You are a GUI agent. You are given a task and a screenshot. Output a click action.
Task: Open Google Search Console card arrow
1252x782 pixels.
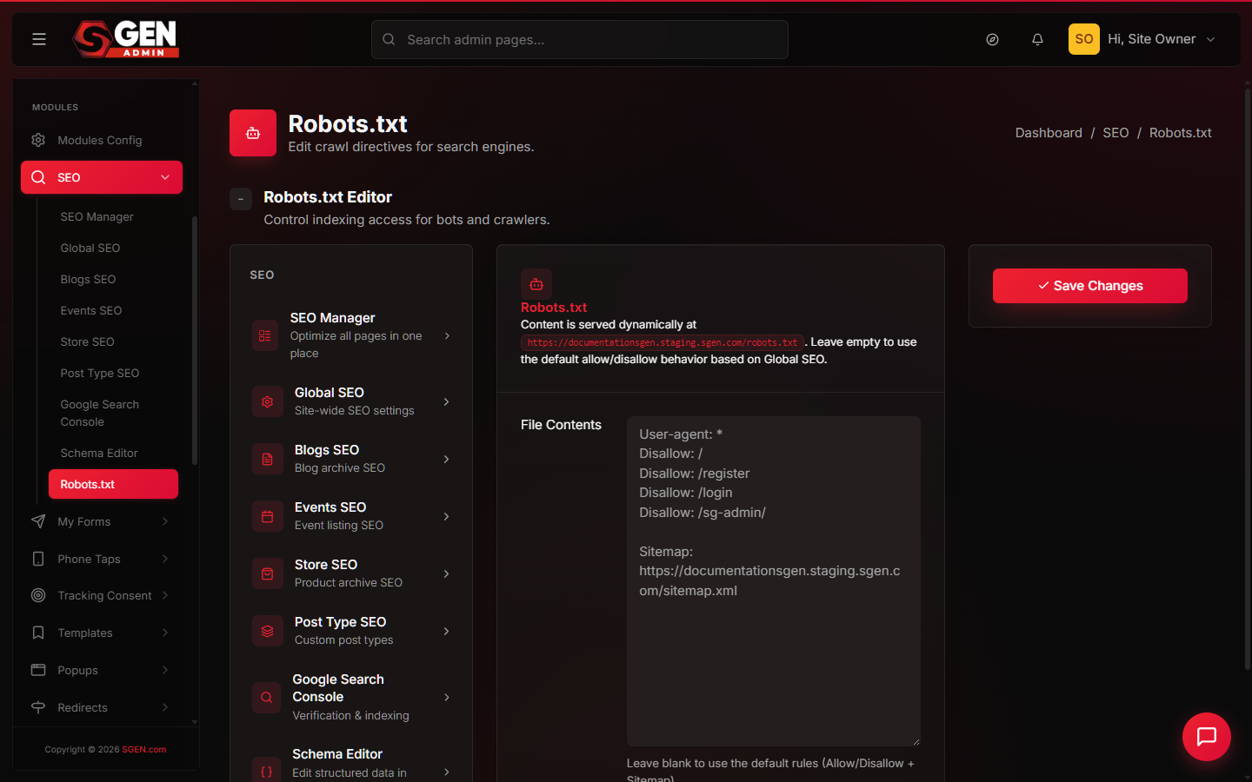(447, 697)
